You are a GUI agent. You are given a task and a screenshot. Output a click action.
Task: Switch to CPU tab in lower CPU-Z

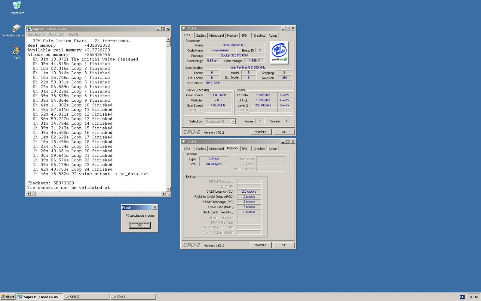[x=187, y=149]
